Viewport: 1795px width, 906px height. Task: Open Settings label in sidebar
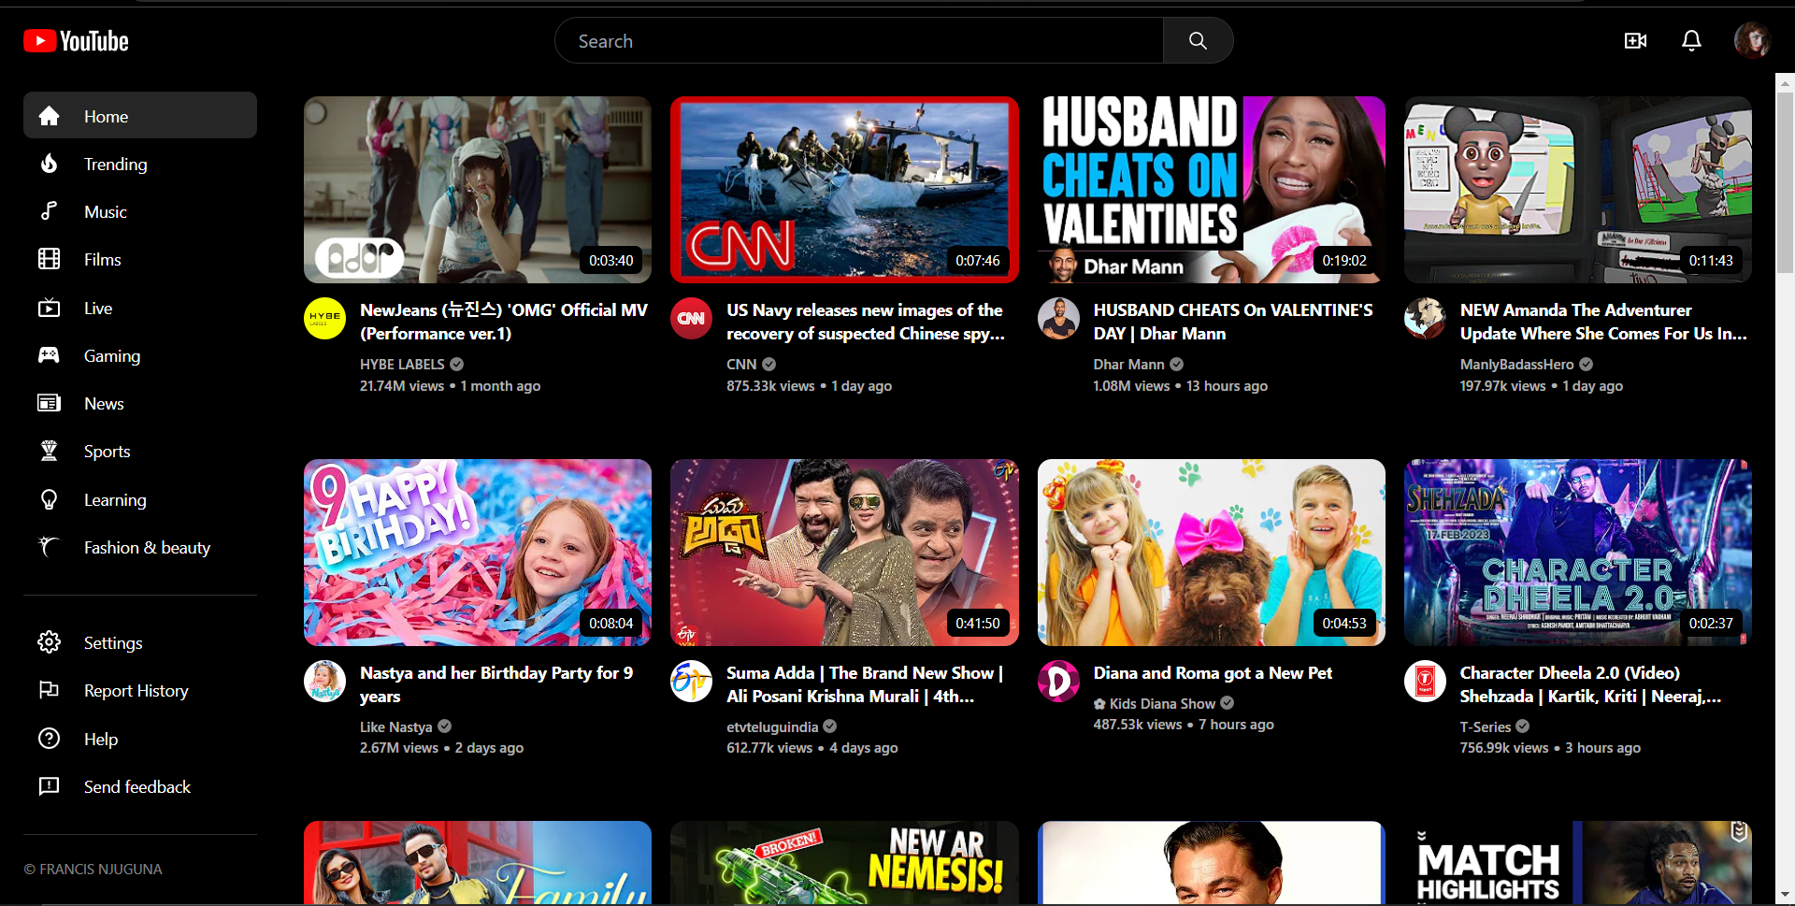point(113,643)
